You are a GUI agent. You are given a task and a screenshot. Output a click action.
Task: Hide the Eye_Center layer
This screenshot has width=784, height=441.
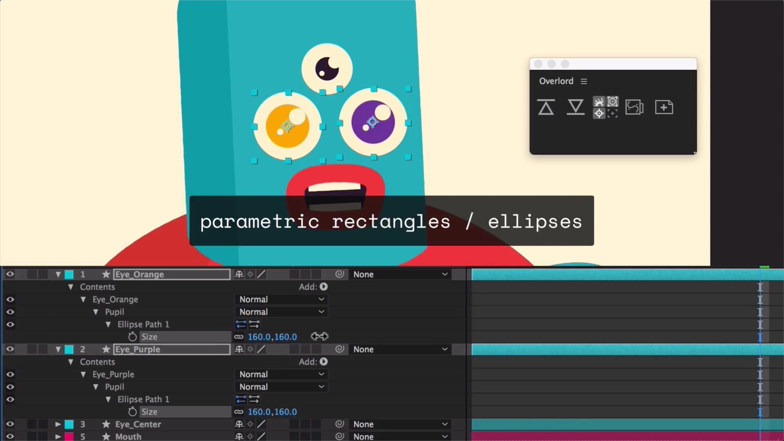10,424
